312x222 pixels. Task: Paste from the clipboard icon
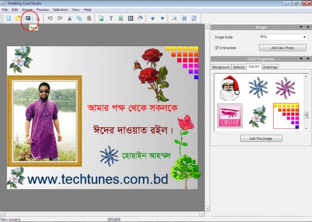89,18
